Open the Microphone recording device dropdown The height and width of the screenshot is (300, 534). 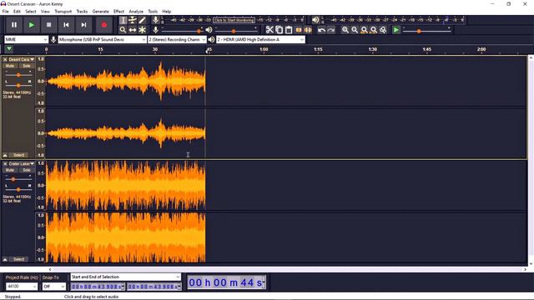pyautogui.click(x=102, y=40)
